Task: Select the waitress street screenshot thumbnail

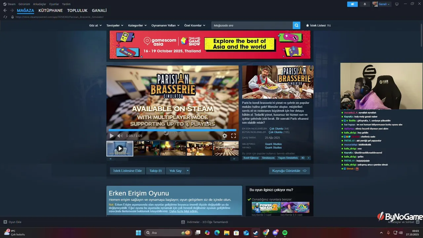Action: (x=147, y=148)
